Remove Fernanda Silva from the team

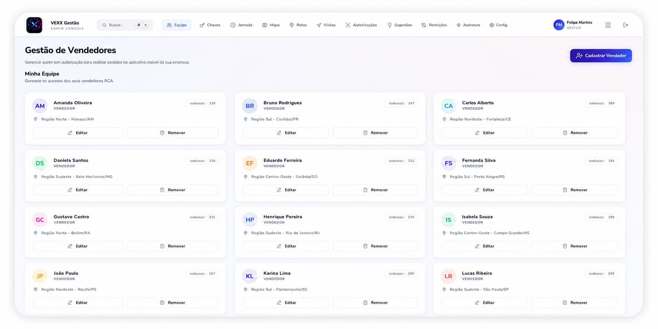pyautogui.click(x=575, y=190)
